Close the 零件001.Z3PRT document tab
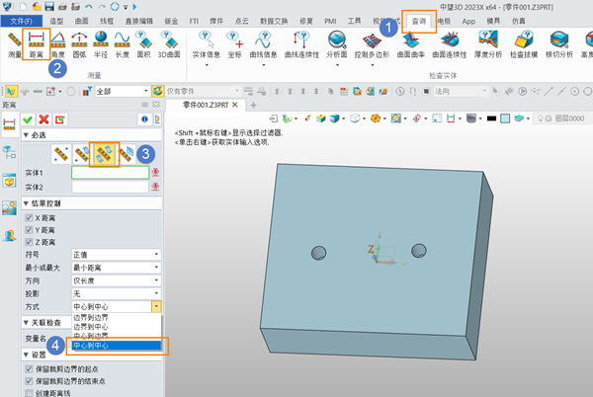Viewport: 593px width, 397px height. (235, 105)
